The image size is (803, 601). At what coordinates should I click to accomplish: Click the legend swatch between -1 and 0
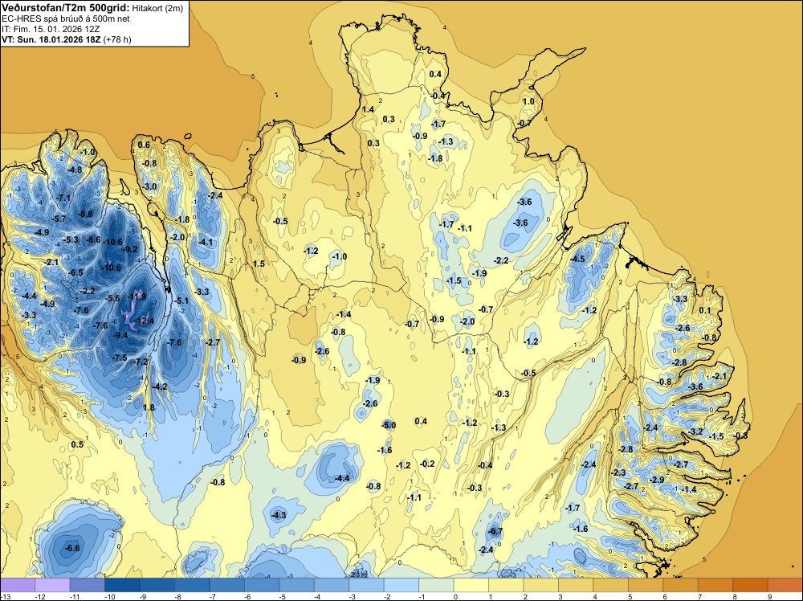tap(436, 585)
